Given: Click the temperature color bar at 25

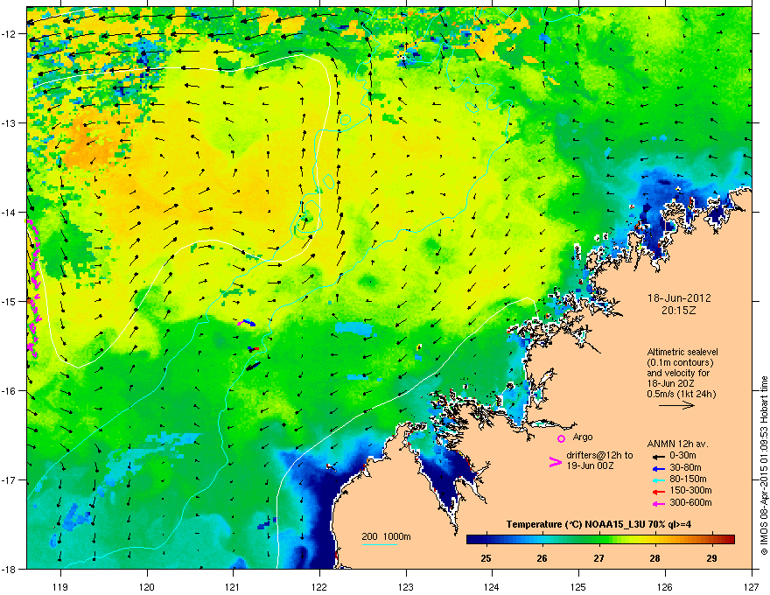Looking at the screenshot, I should (486, 540).
